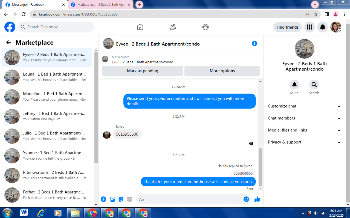Open Chrome three-dot menu
Viewport: 350px width, 218px height.
tap(344, 14)
